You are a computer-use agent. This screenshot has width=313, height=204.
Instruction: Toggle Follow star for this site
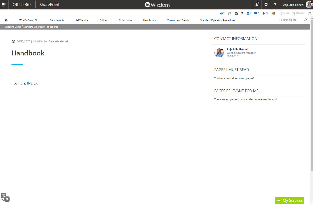pos(298,13)
